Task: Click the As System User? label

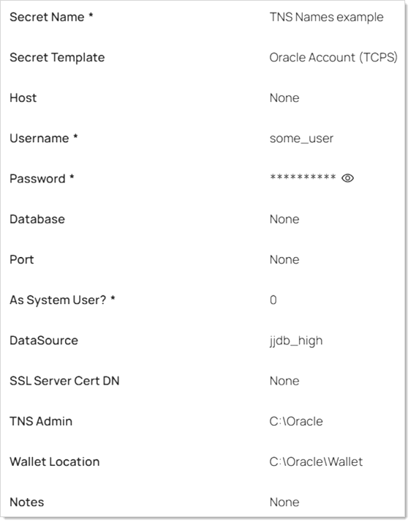Action: pos(62,300)
